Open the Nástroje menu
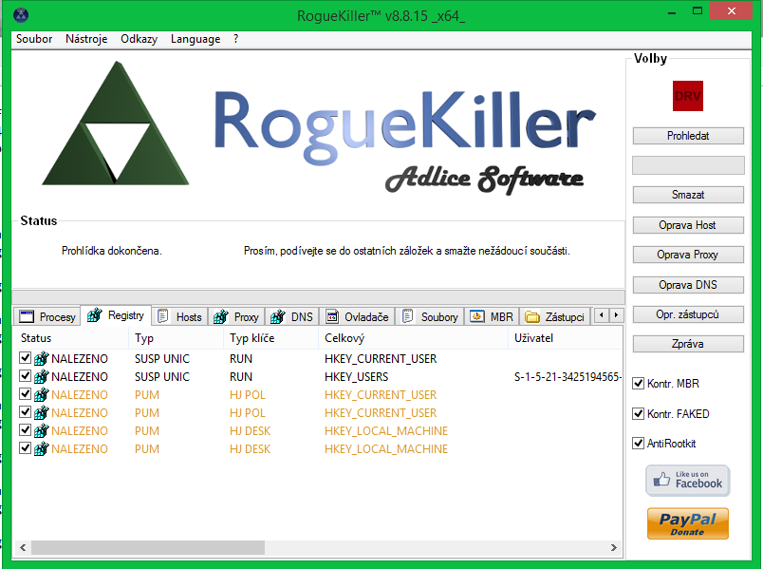Image resolution: width=763 pixels, height=569 pixels. tap(86, 39)
